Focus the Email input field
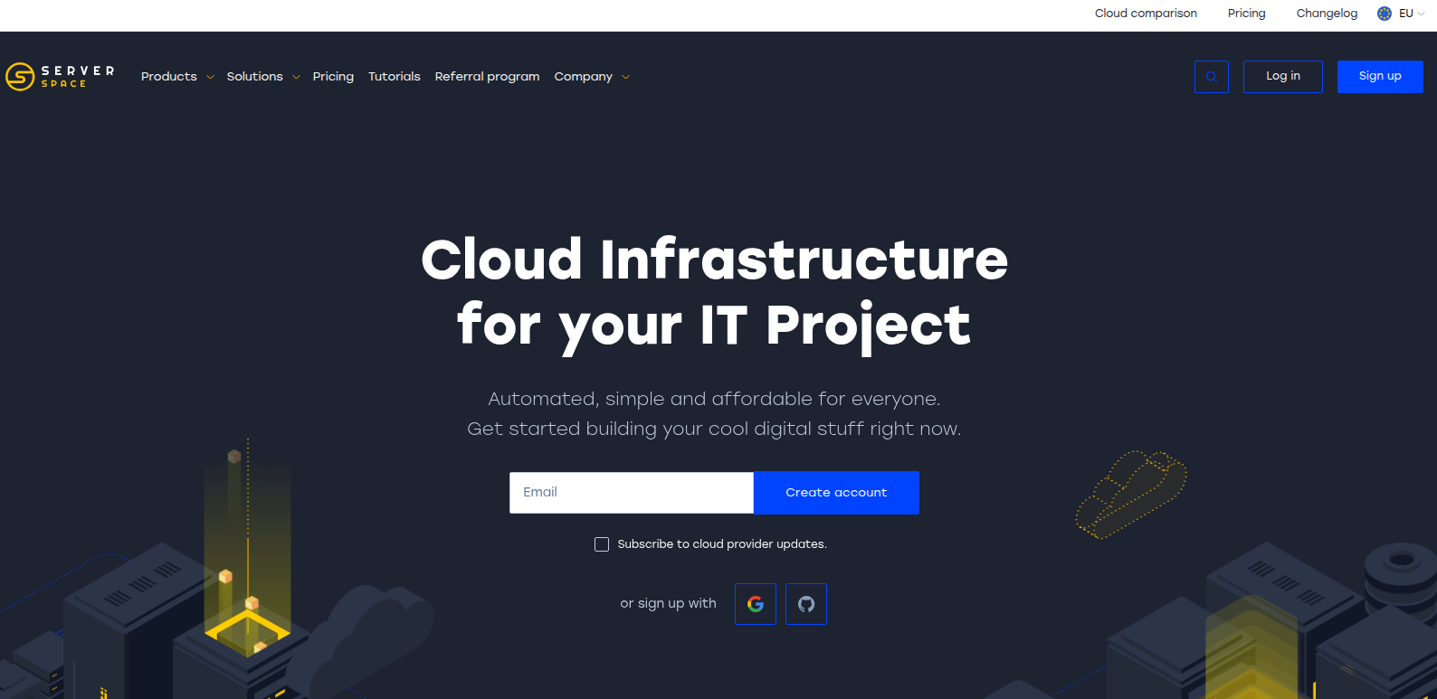1437x699 pixels. pos(631,493)
